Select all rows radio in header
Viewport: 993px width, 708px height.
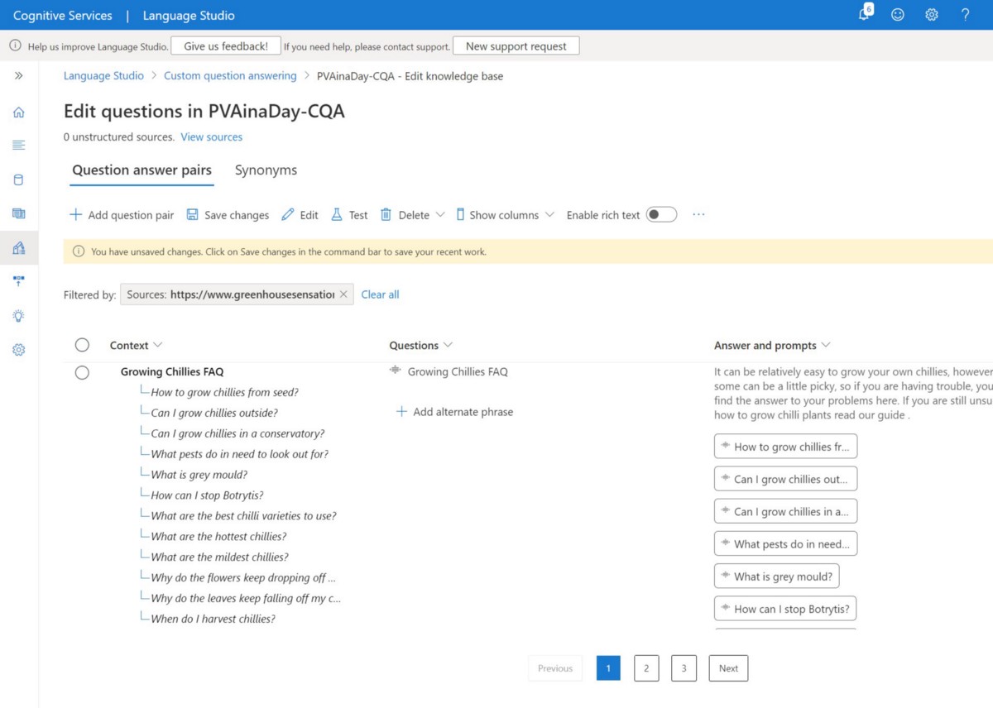[x=82, y=345]
